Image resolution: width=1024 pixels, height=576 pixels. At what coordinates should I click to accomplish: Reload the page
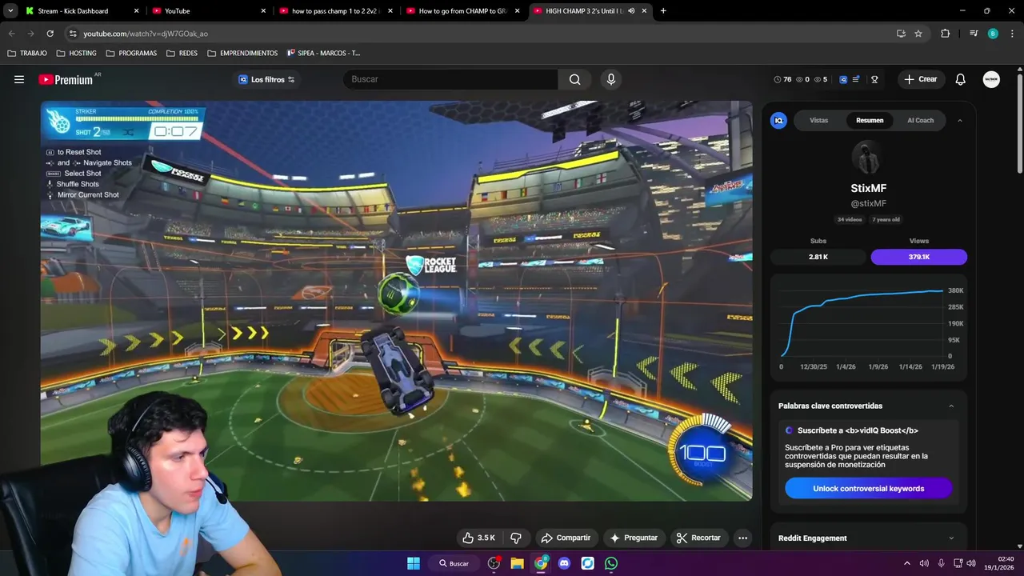pyautogui.click(x=50, y=34)
